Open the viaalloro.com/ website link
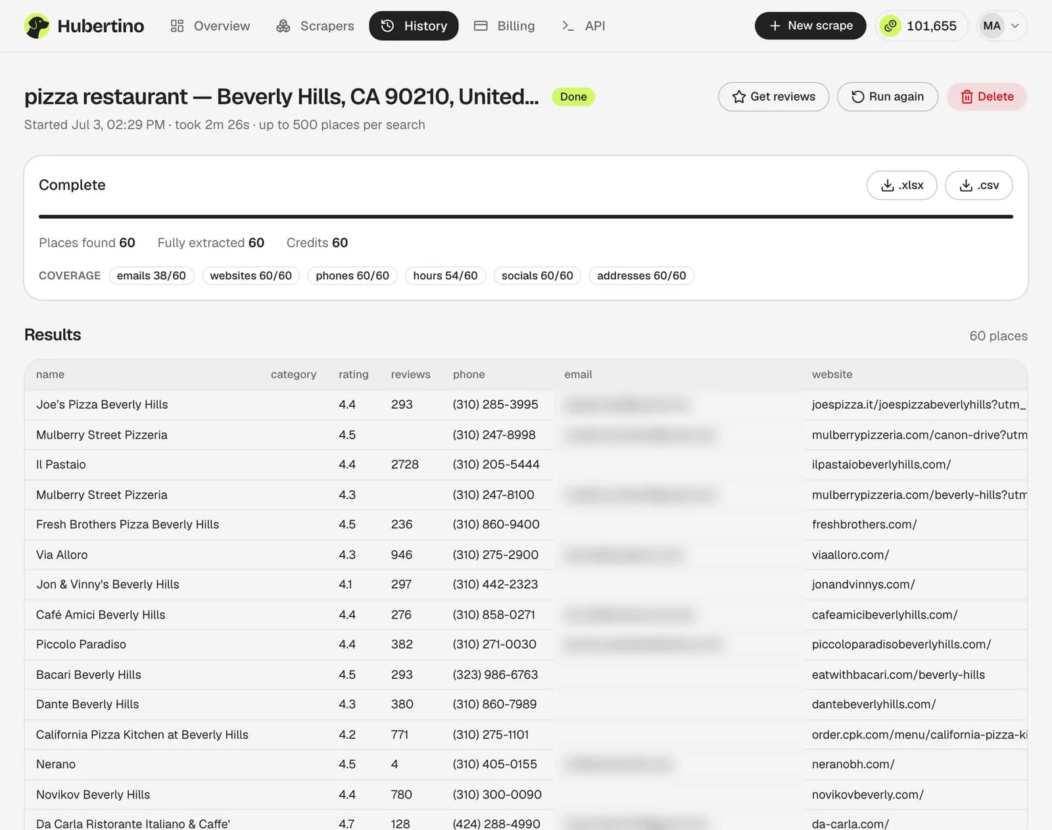1052x830 pixels. (x=850, y=555)
